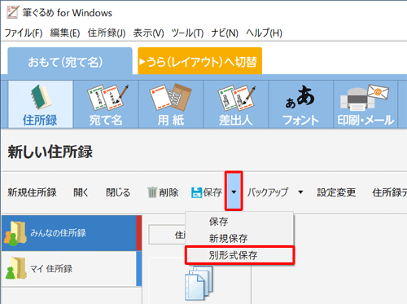Viewport: 407px width, 304px height.
Task: Switch to the おもて(宛て名) tab
Action: [x=70, y=61]
